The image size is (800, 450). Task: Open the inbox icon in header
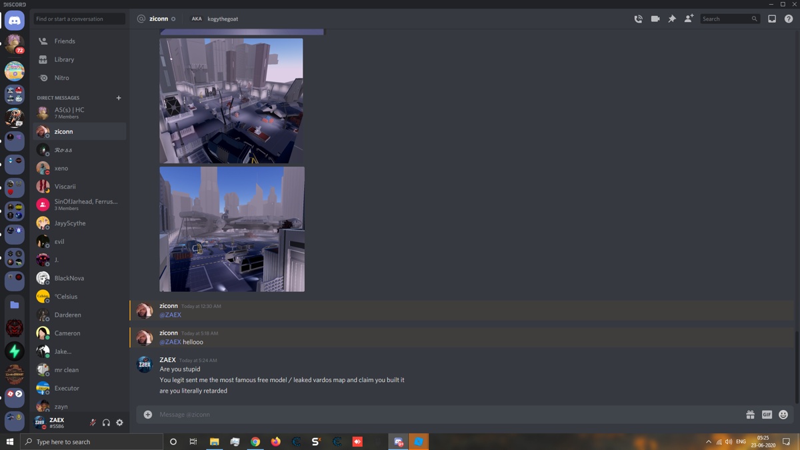(x=772, y=19)
